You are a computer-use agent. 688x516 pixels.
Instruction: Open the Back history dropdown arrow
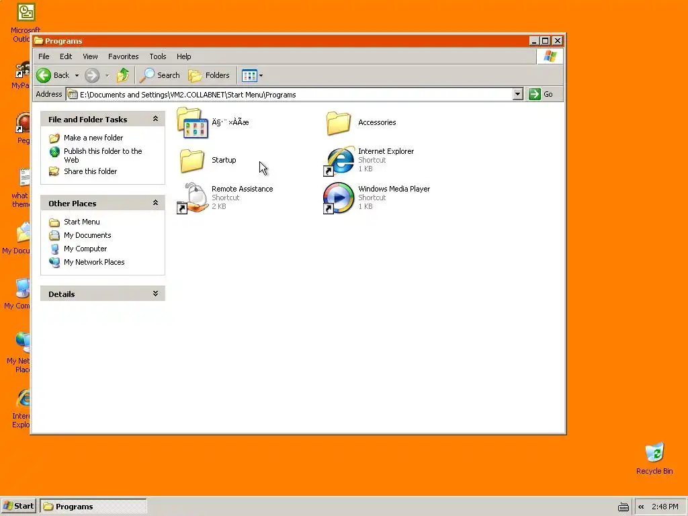(77, 75)
